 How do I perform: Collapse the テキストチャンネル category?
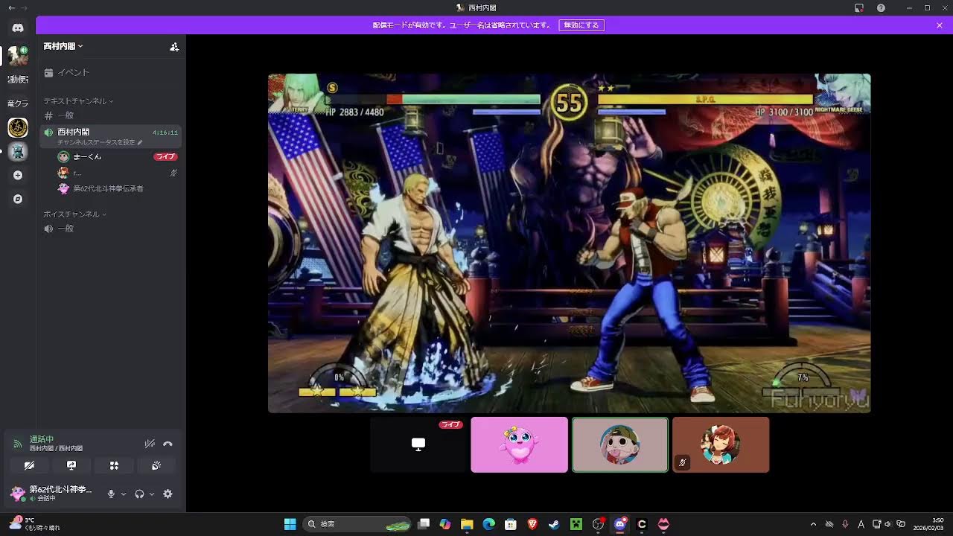pyautogui.click(x=78, y=100)
